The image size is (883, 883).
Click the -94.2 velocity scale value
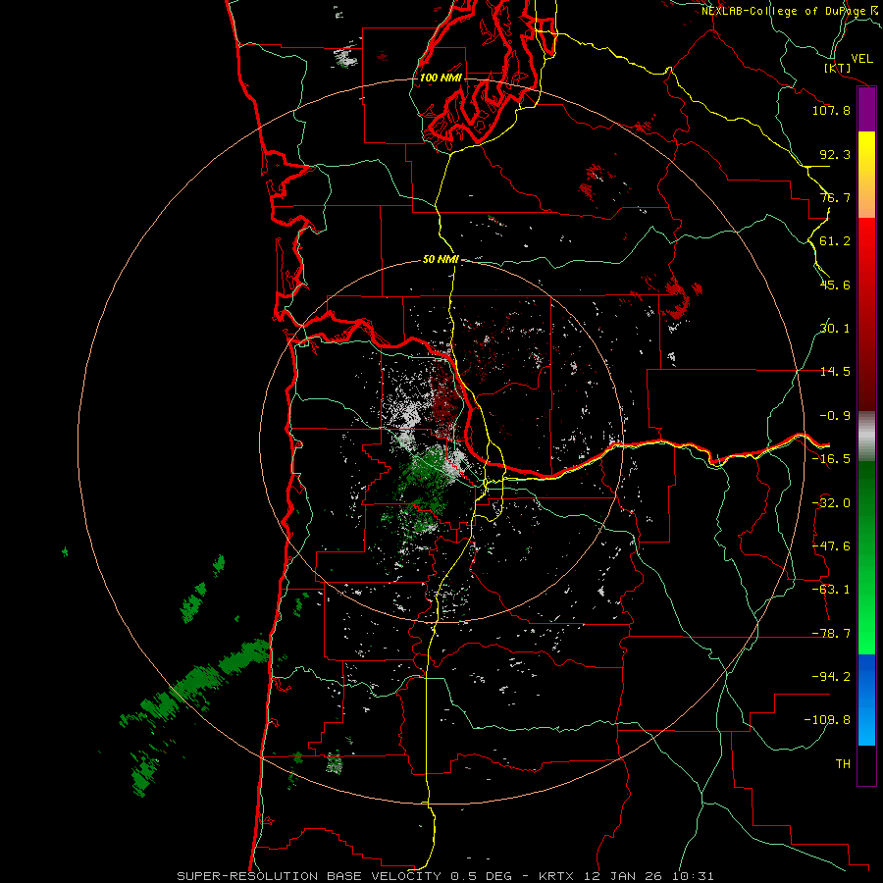831,677
